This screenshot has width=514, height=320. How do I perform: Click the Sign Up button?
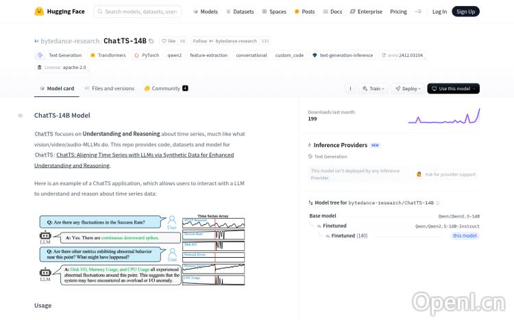[x=466, y=12]
